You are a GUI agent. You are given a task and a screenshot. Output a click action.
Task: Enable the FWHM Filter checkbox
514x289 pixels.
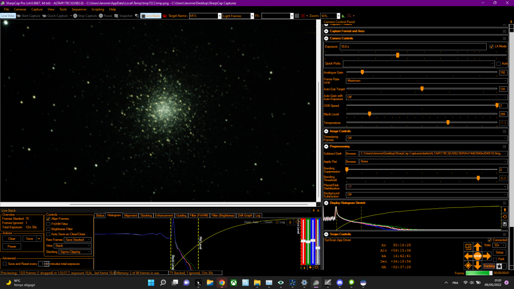pyautogui.click(x=48, y=224)
